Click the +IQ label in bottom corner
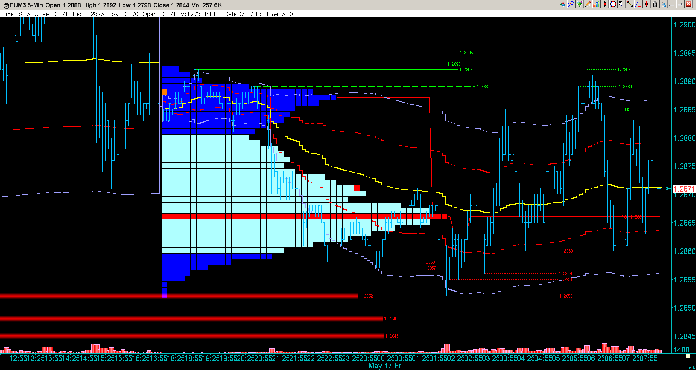This screenshot has height=370, width=696. click(x=692, y=367)
